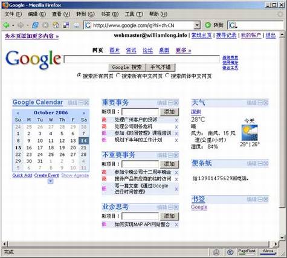
Task: Click the Google 搜索 button
Action: [x=127, y=67]
